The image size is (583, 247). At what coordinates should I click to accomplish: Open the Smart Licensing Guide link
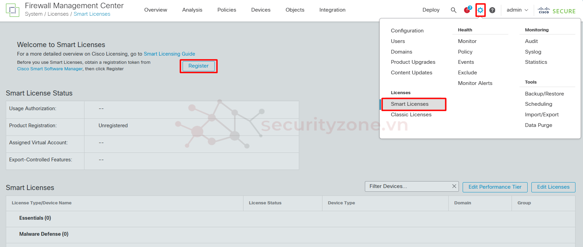[169, 54]
